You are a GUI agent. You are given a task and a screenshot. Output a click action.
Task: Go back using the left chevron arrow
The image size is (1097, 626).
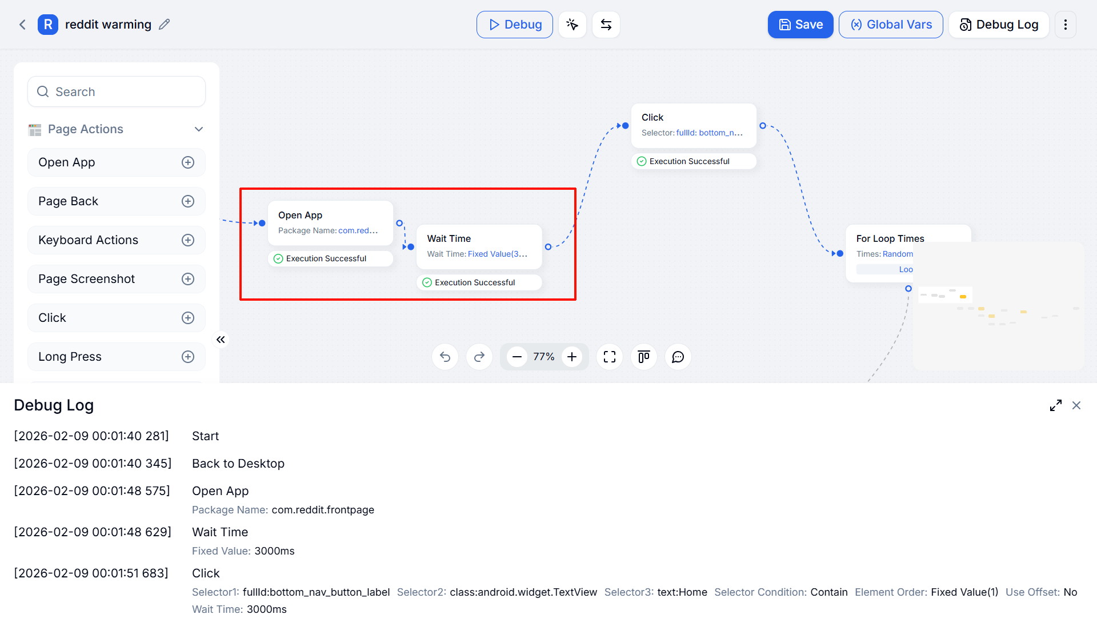coord(22,25)
